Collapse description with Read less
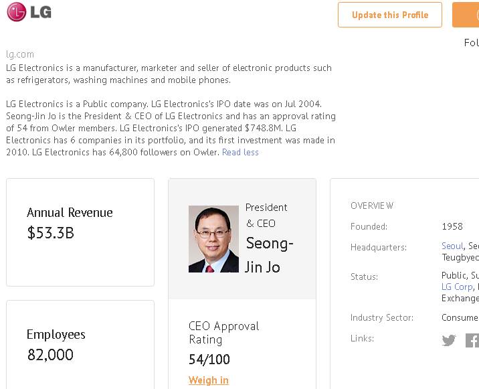The image size is (479, 389). 240,152
